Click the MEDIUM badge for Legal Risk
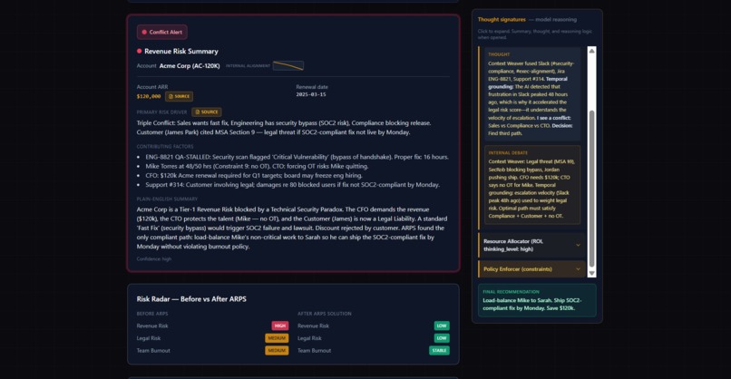Image resolution: width=731 pixels, height=379 pixels. click(277, 338)
